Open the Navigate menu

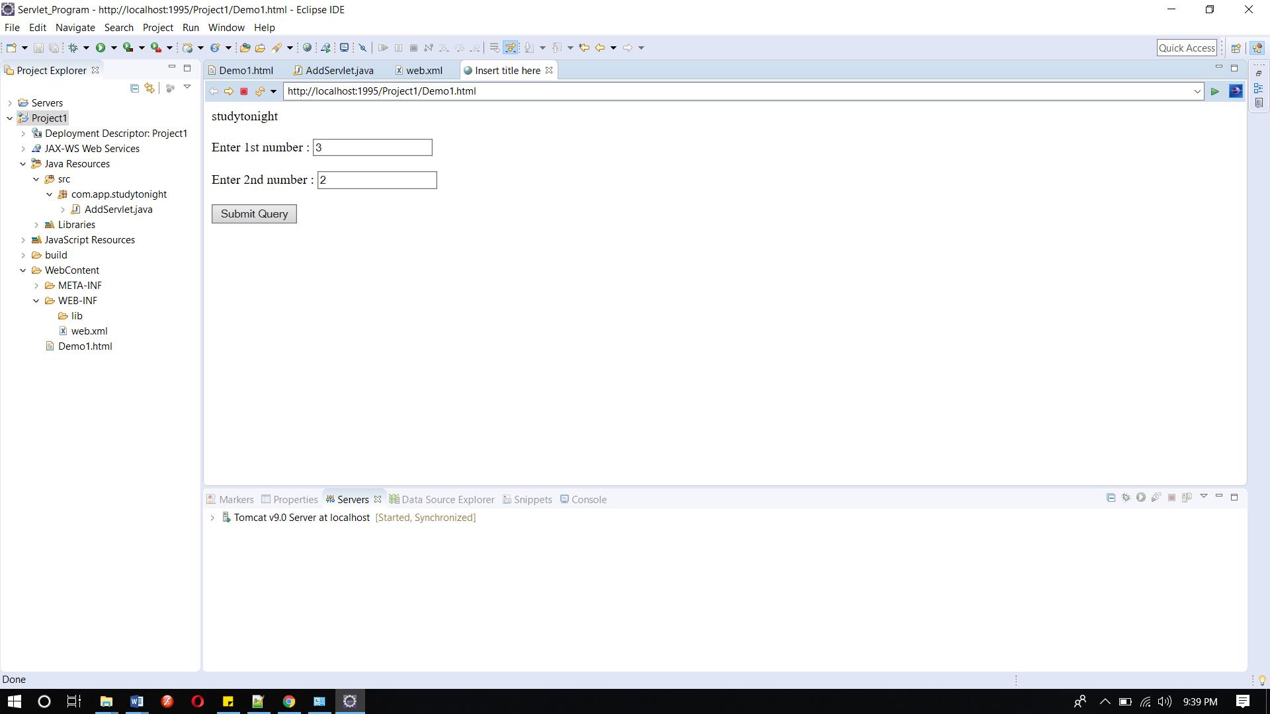coord(75,28)
